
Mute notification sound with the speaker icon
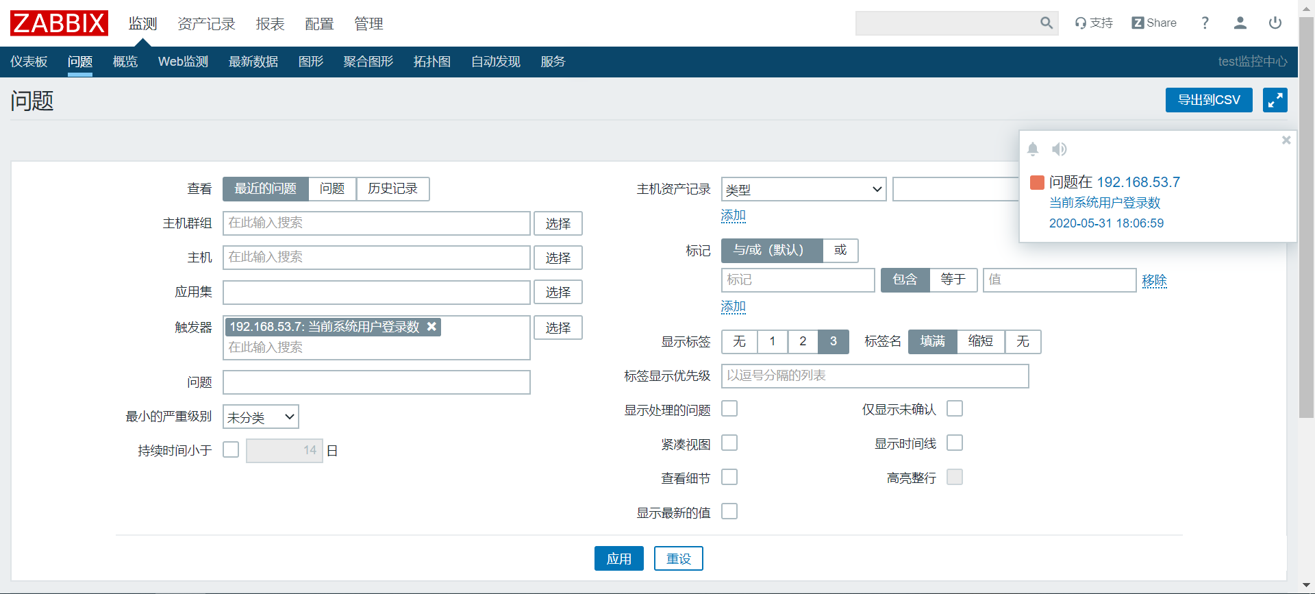click(x=1060, y=149)
